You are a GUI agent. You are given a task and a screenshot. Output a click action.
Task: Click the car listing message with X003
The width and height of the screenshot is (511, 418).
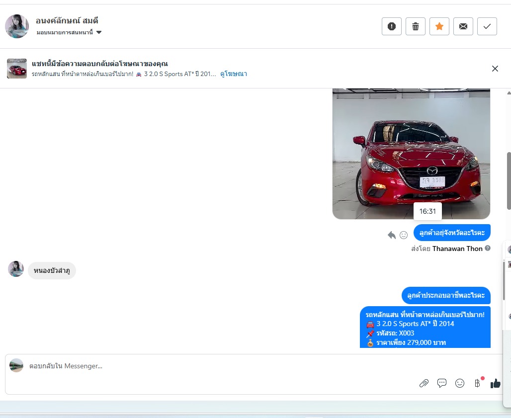click(x=425, y=328)
